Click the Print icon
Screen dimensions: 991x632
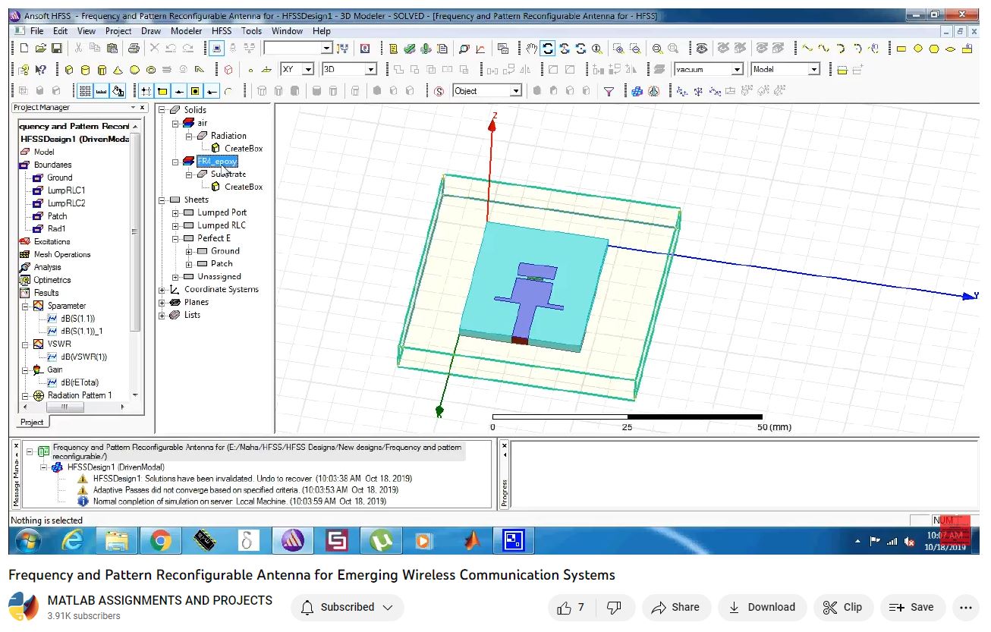pyautogui.click(x=134, y=49)
